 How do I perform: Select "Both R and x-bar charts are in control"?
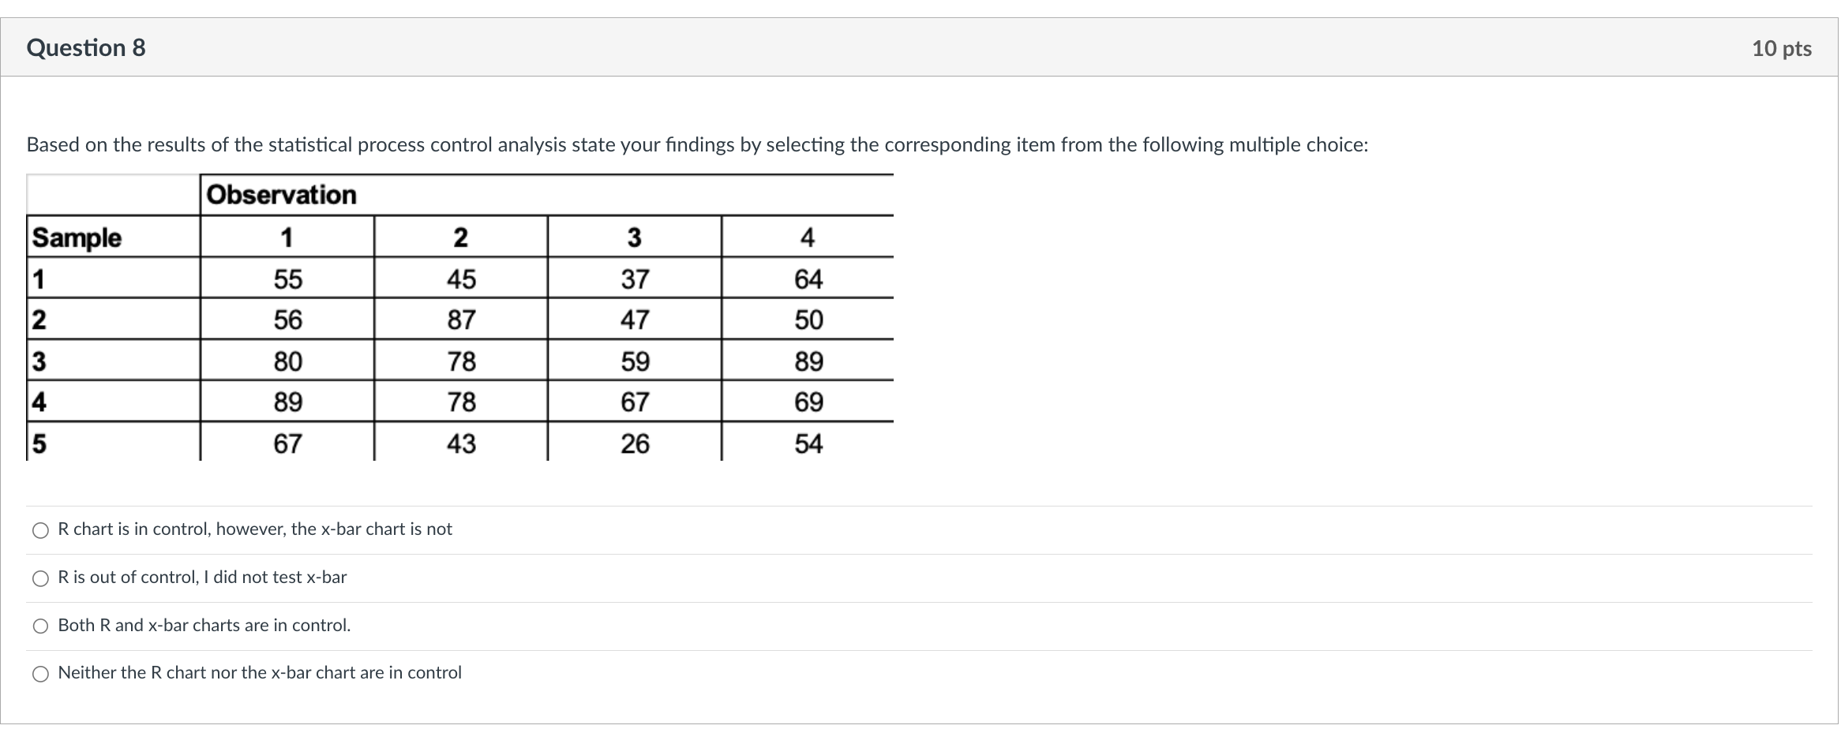coord(41,626)
